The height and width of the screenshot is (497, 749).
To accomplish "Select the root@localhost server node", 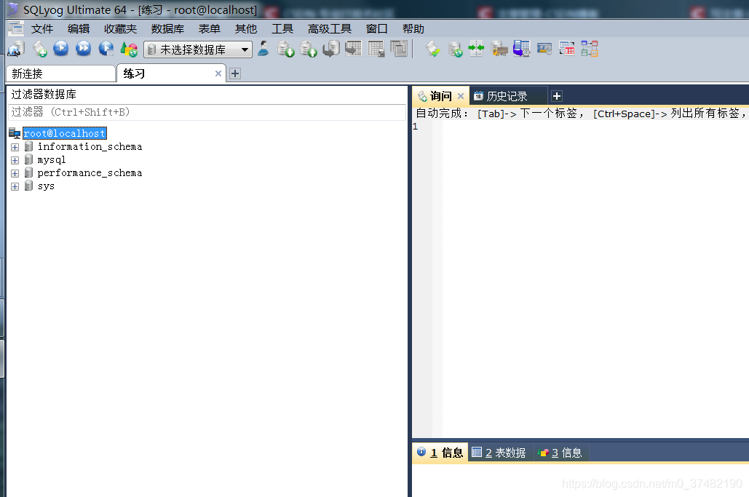I will 65,133.
